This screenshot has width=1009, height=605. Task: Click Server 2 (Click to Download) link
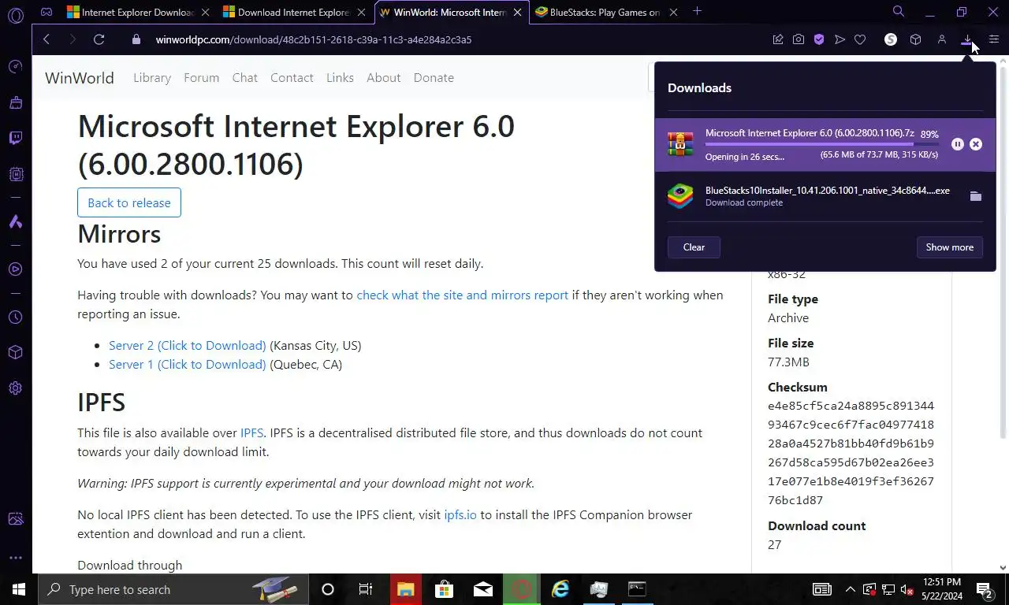point(188,345)
